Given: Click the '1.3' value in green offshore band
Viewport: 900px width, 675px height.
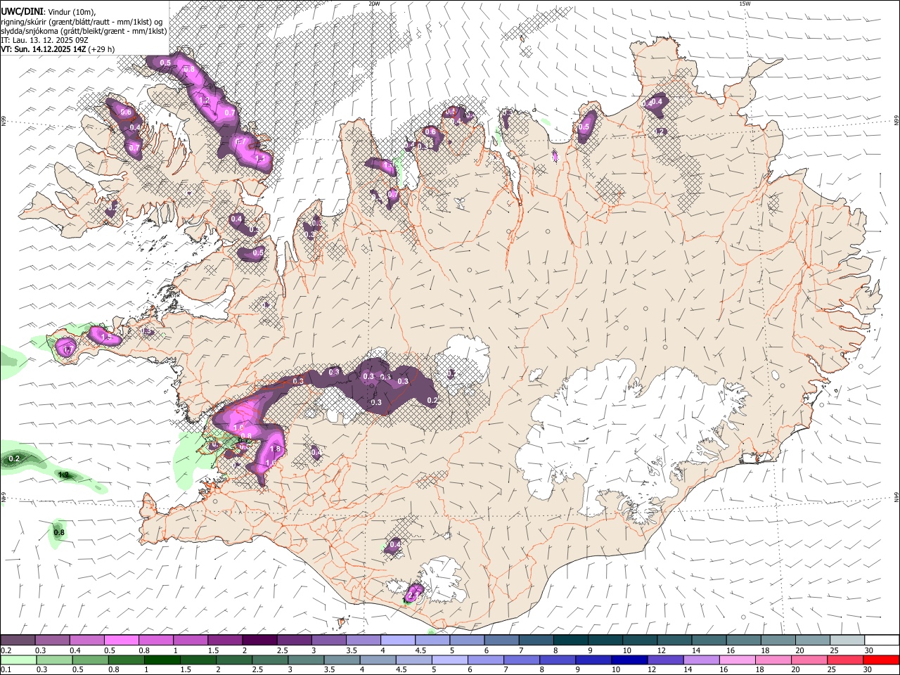Looking at the screenshot, I should point(63,475).
